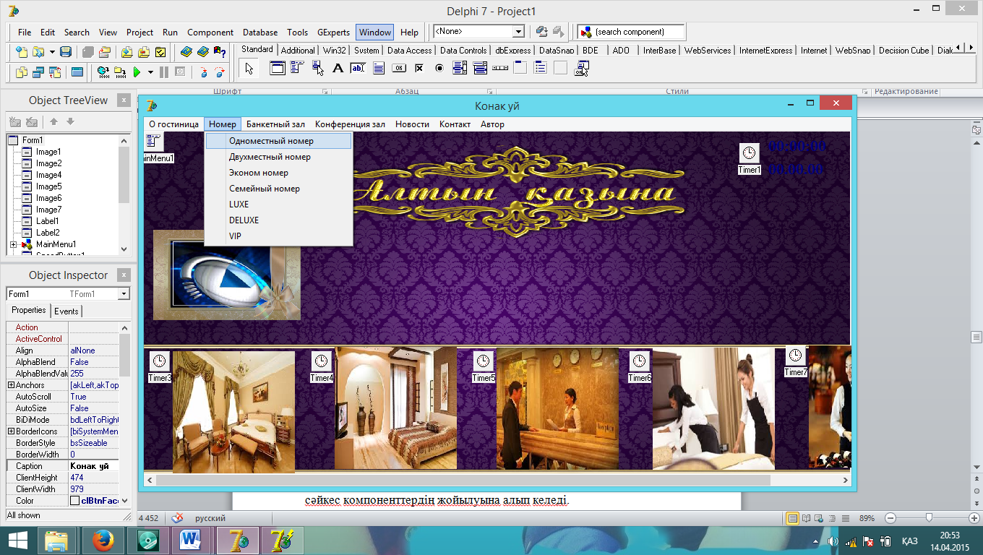The width and height of the screenshot is (983, 555).
Task: Click the Save toolbar icon
Action: (66, 52)
